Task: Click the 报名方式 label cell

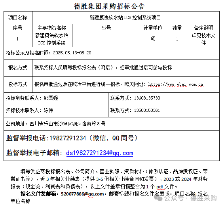Action: coord(18,68)
